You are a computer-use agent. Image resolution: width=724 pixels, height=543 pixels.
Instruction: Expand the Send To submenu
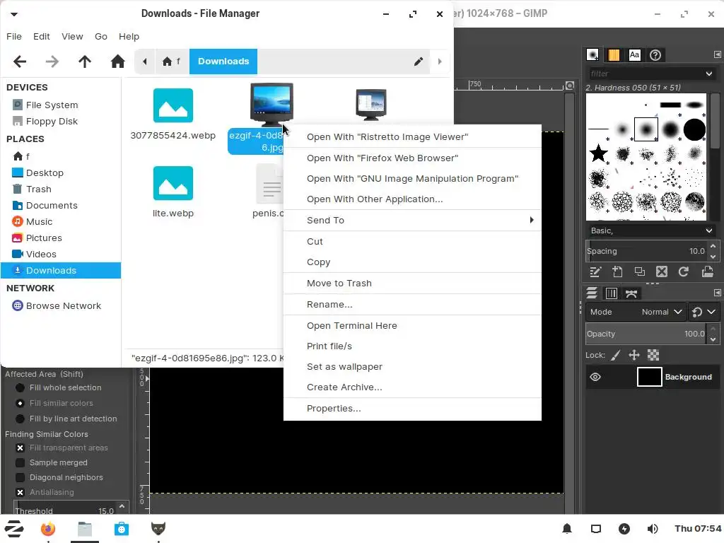click(x=412, y=221)
